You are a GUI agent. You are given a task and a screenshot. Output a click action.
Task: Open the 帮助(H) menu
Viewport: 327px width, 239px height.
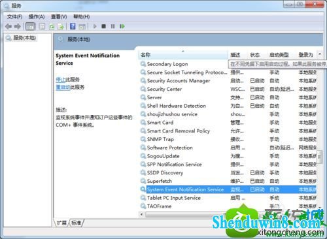[82, 17]
